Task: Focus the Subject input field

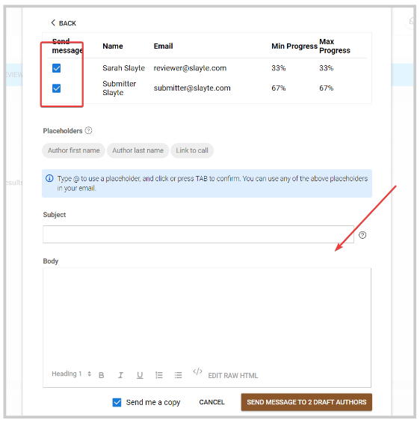Action: tap(198, 234)
